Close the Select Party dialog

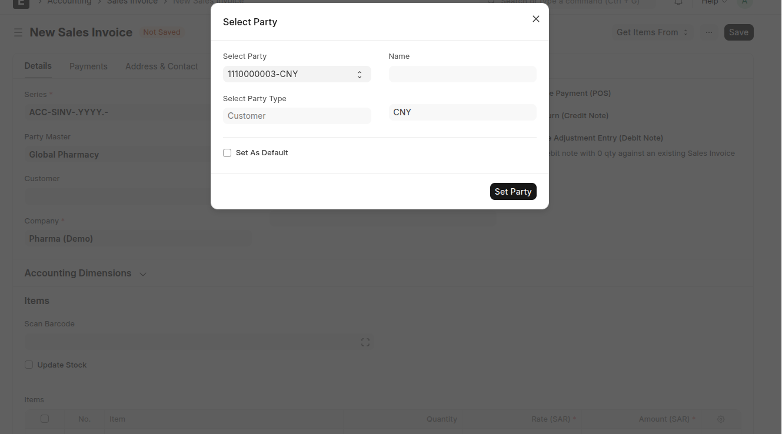pyautogui.click(x=535, y=19)
